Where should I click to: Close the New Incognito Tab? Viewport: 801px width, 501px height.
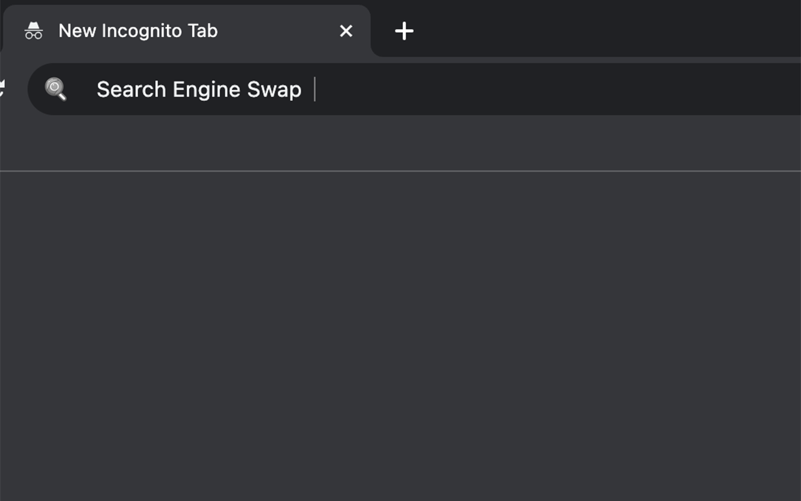point(346,31)
